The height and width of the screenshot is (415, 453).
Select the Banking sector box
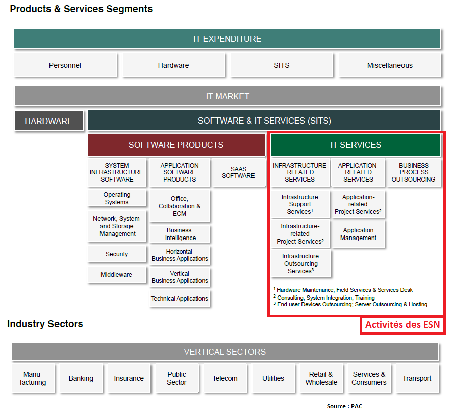tap(81, 378)
